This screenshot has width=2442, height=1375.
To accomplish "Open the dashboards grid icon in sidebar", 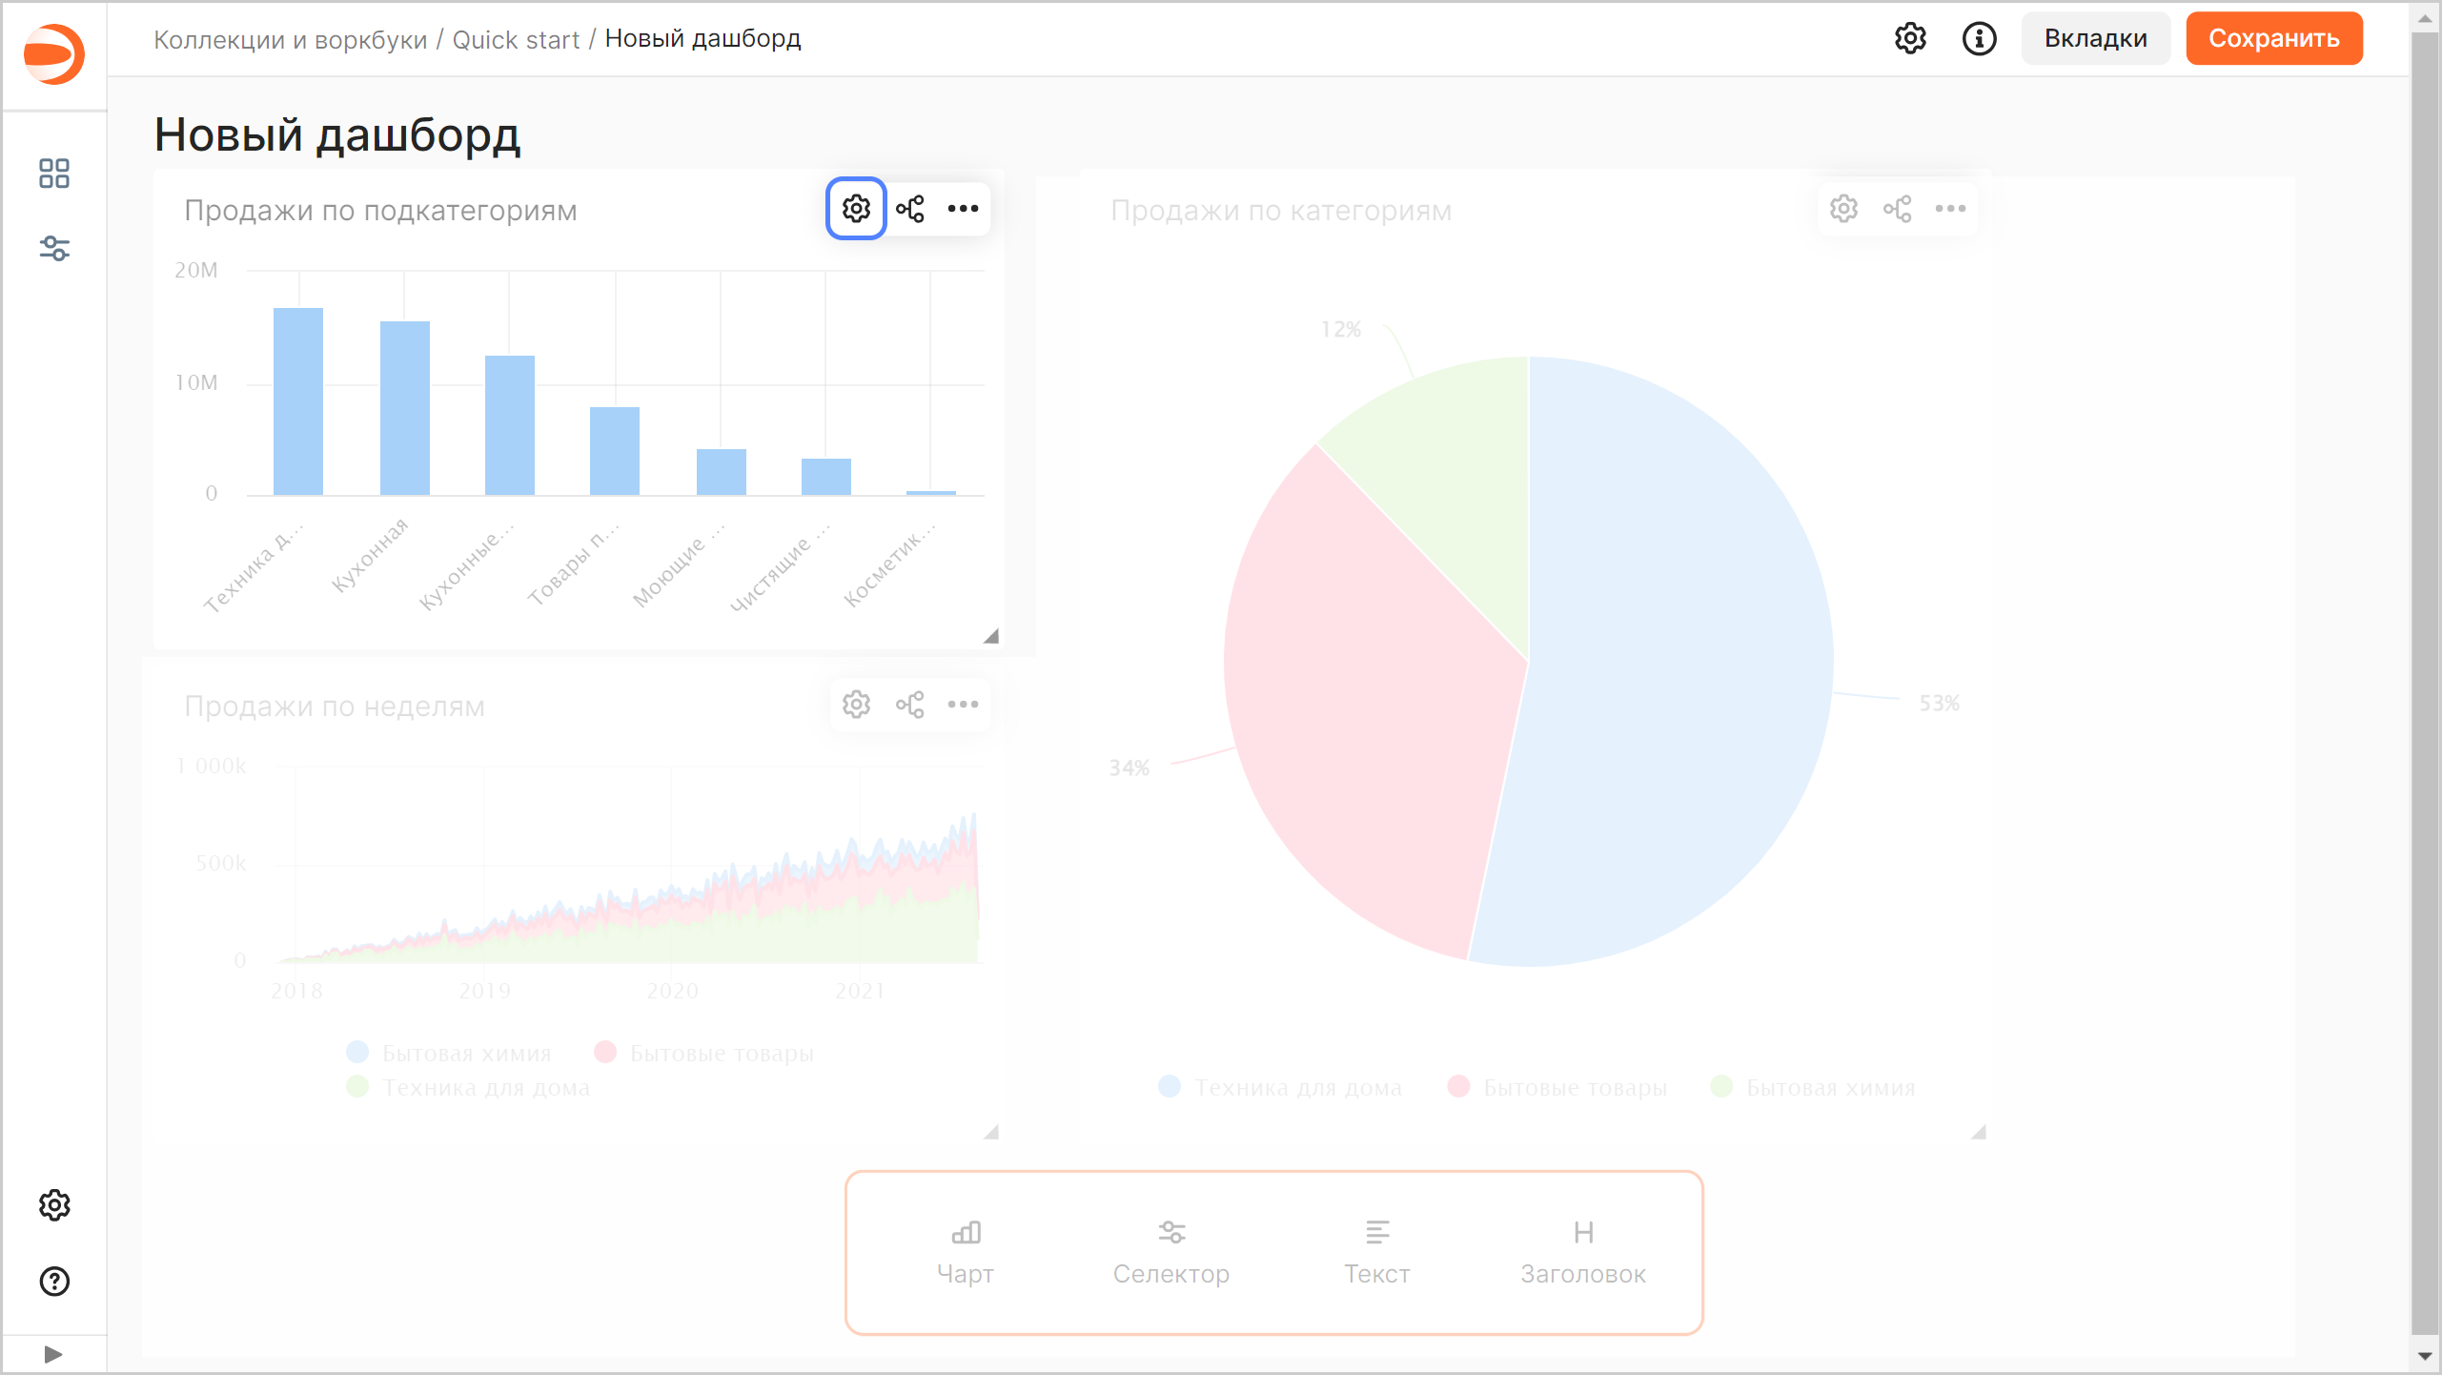I will pos(54,174).
